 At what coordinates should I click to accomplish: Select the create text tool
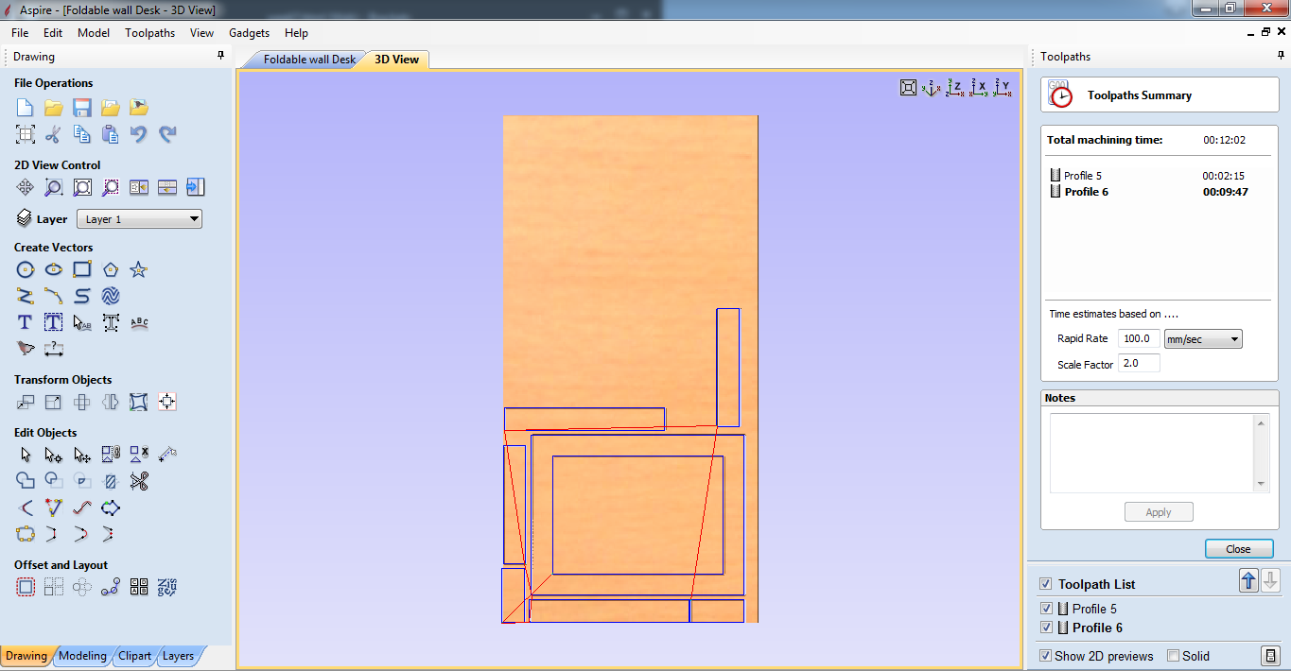[26, 322]
